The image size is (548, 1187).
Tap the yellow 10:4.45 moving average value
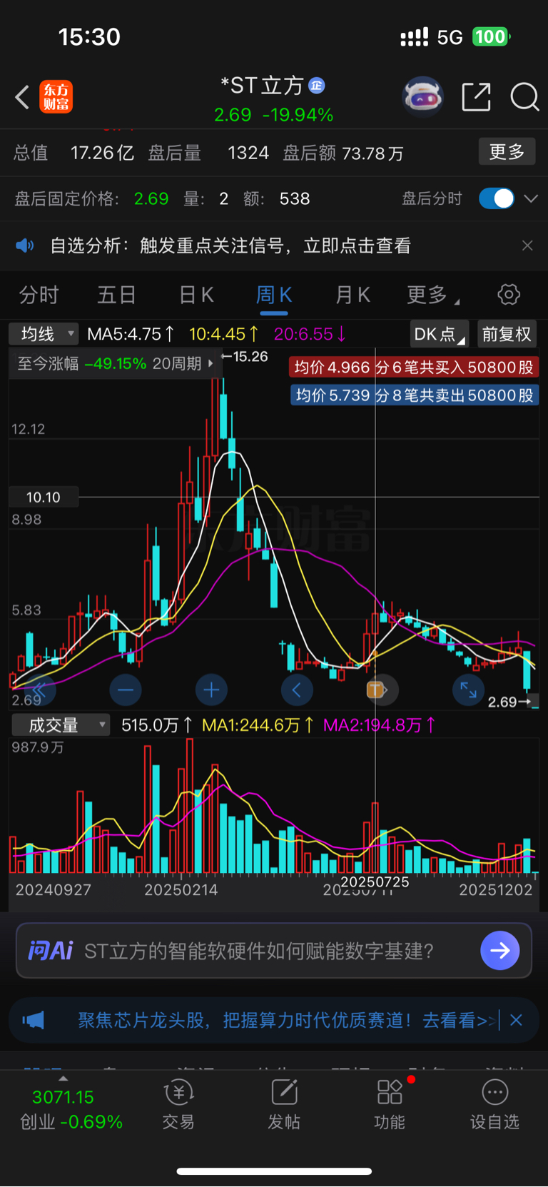223,333
